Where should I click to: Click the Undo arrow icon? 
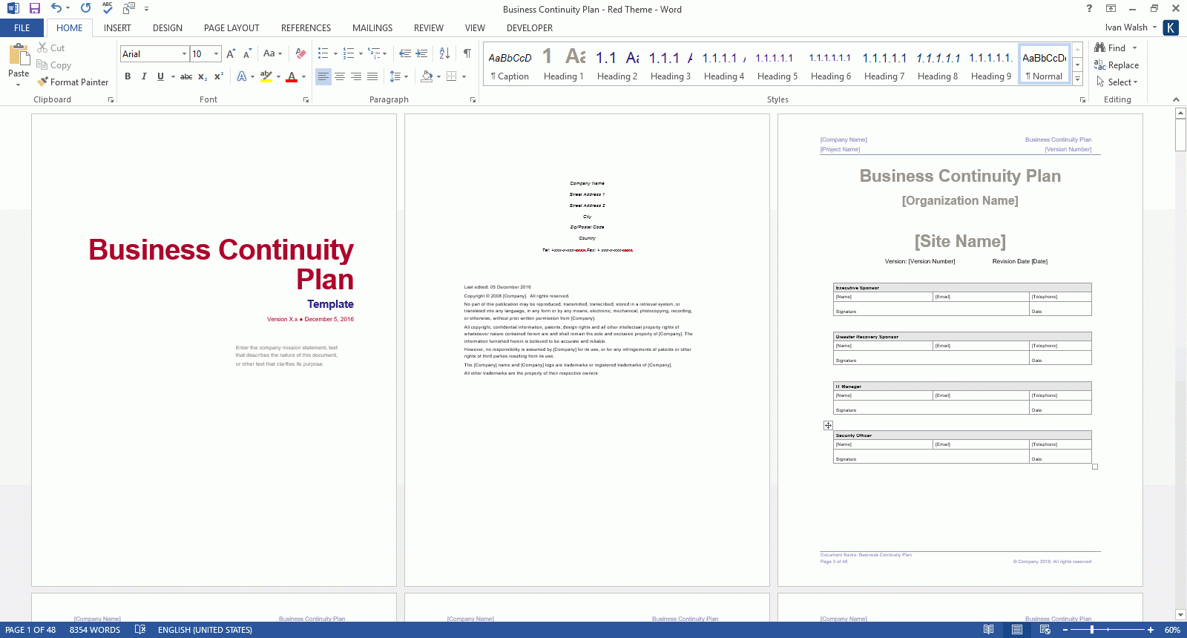56,9
